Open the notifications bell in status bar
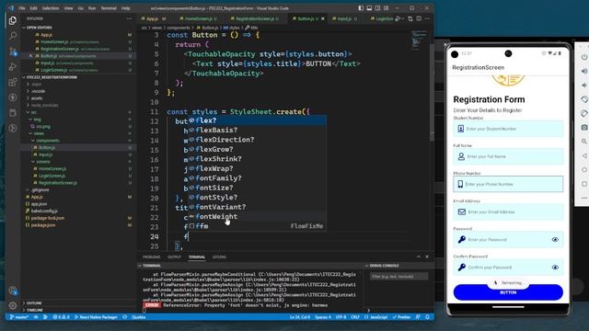589x331 pixels. [x=427, y=317]
